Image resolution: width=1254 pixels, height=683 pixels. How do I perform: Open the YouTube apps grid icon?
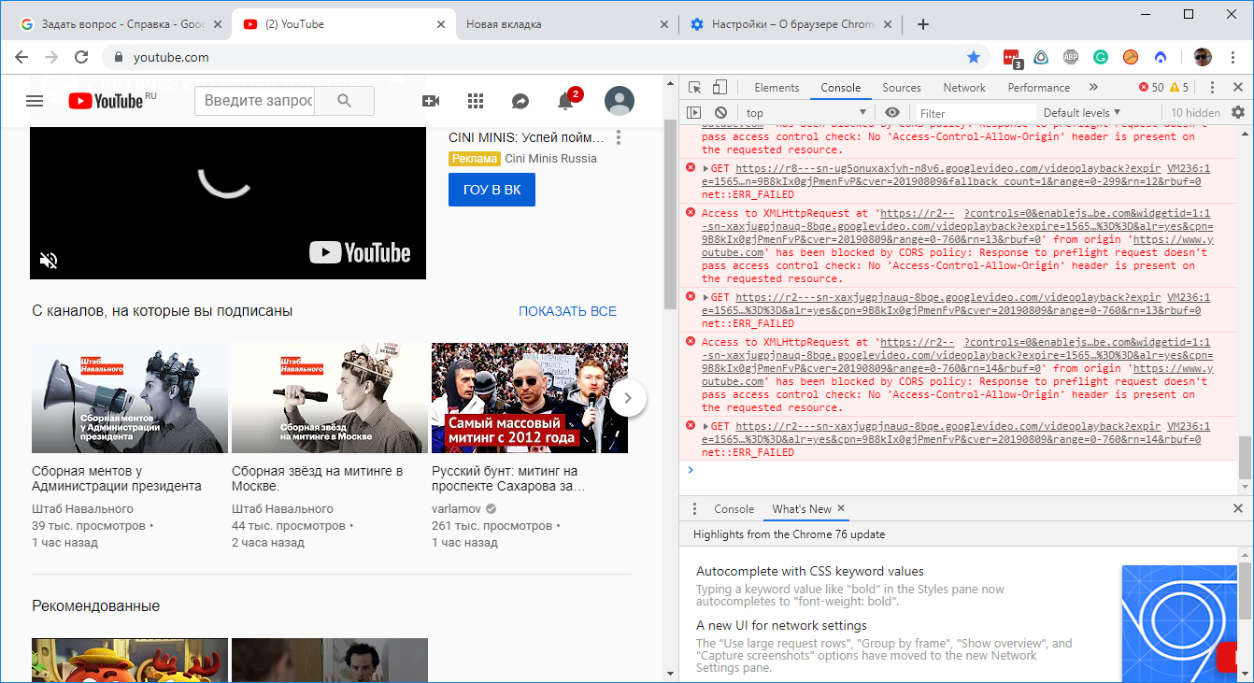click(476, 101)
